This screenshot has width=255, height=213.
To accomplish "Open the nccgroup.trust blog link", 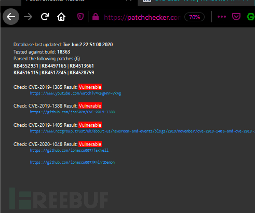I will pos(142,131).
